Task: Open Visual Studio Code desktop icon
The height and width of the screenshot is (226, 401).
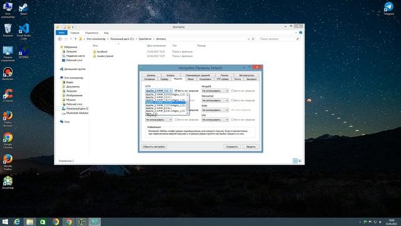Action: pos(24,31)
